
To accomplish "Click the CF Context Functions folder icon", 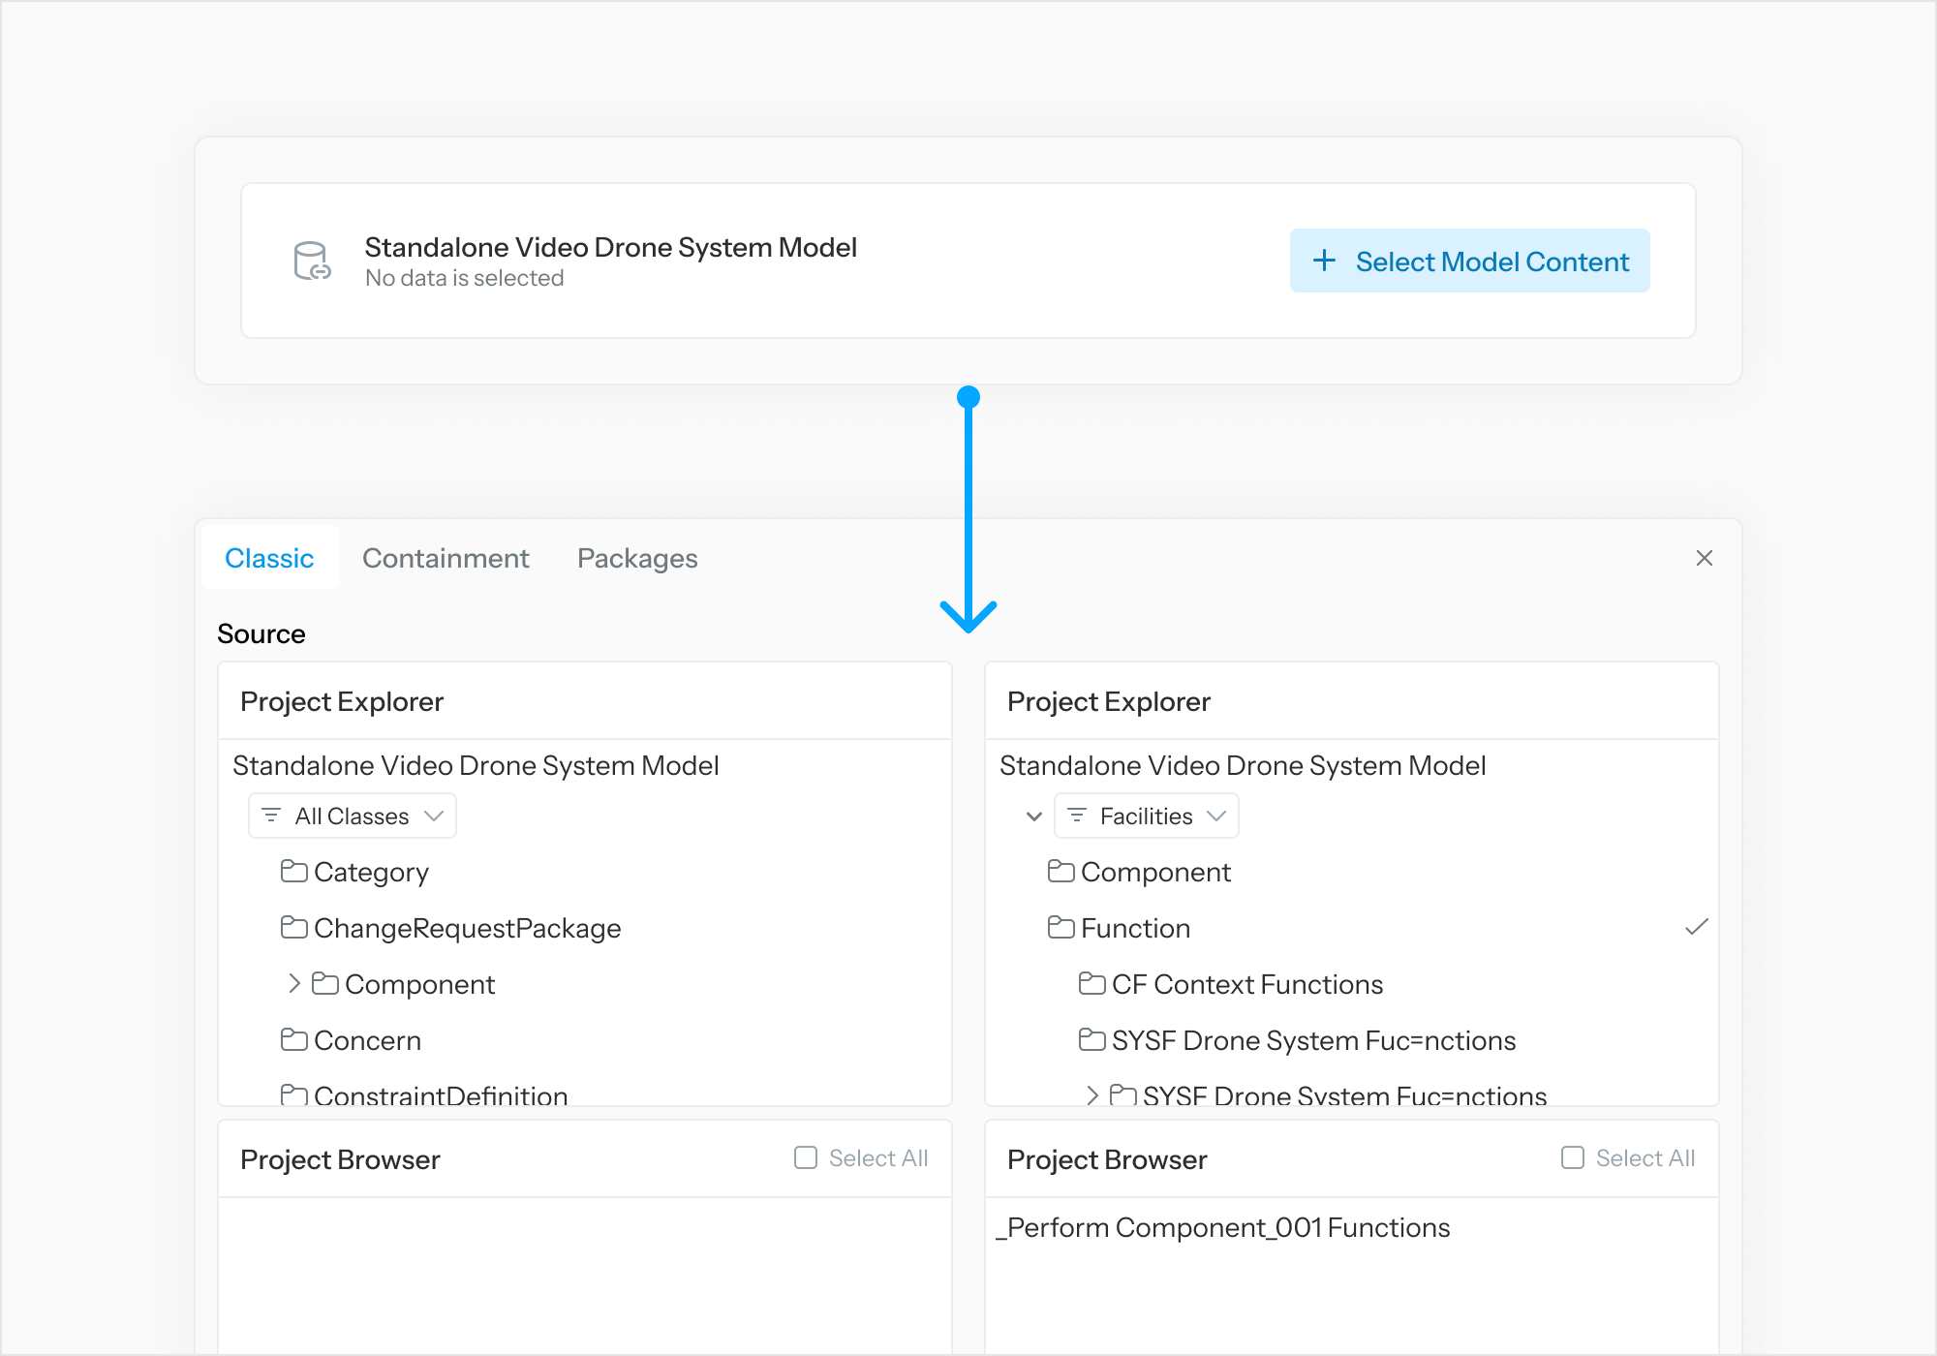I will click(x=1091, y=984).
